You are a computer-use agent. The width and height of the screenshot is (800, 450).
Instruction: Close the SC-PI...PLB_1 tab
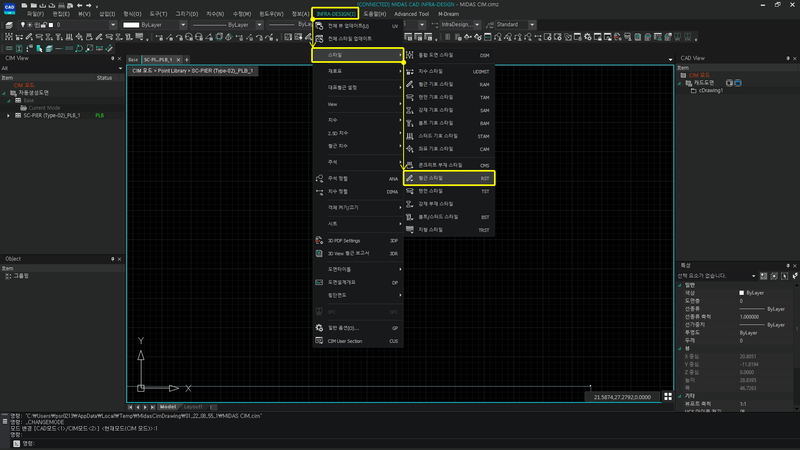[x=178, y=60]
